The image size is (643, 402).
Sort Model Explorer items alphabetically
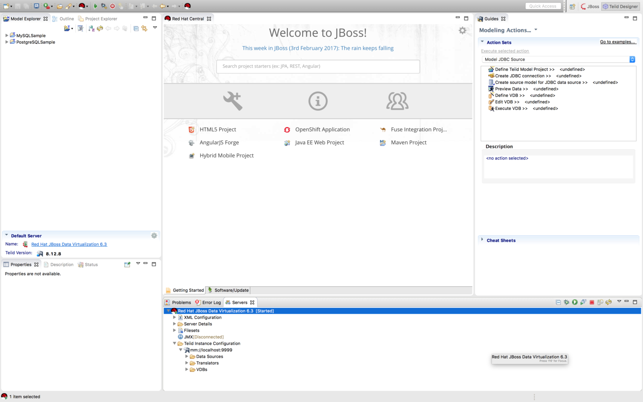coord(92,28)
